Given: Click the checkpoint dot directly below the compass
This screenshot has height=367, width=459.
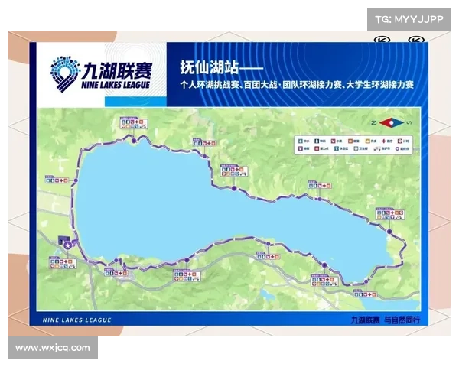Looking at the screenshot, I should click(x=389, y=232).
